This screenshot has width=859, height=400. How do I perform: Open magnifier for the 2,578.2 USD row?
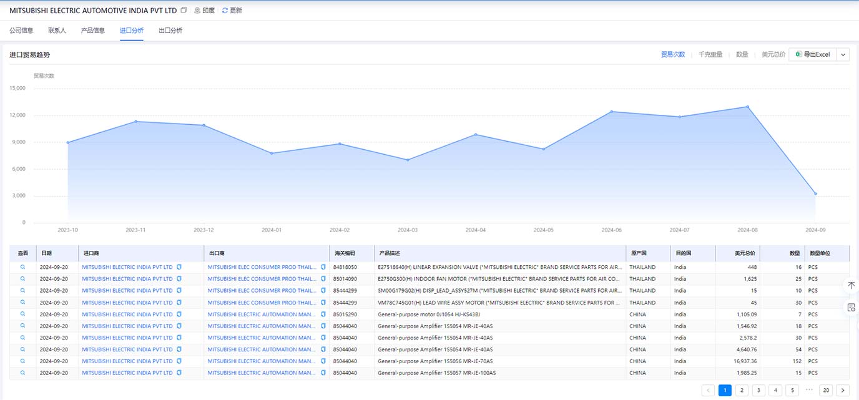click(22, 338)
